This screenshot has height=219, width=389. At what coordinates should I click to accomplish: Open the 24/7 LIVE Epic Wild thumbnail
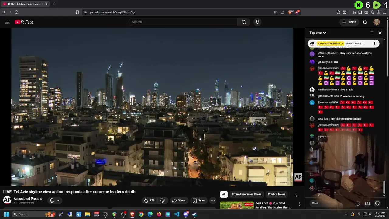click(x=236, y=206)
